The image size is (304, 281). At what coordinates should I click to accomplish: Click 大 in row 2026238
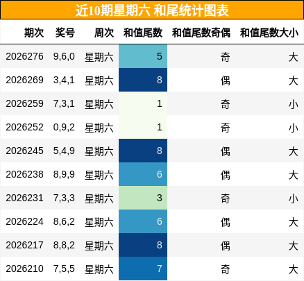pyautogui.click(x=294, y=175)
